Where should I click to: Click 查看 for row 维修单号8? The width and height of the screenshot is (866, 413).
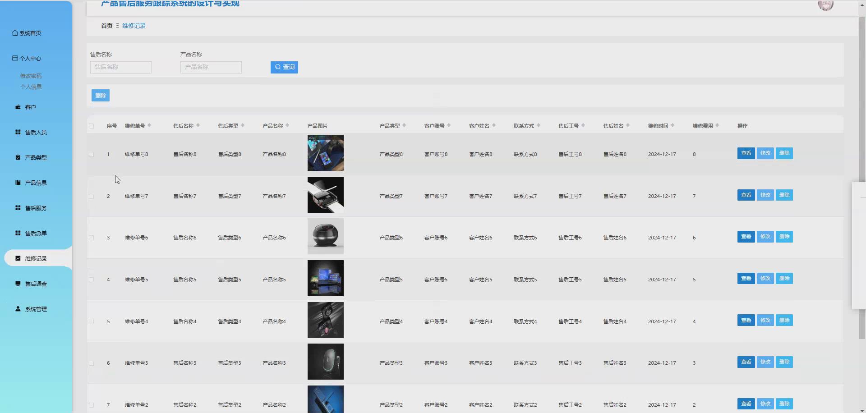pyautogui.click(x=746, y=153)
